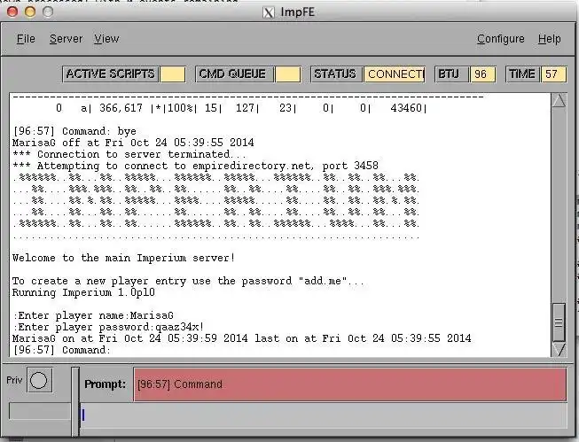579x442 pixels.
Task: Open the Help menu
Action: point(549,39)
